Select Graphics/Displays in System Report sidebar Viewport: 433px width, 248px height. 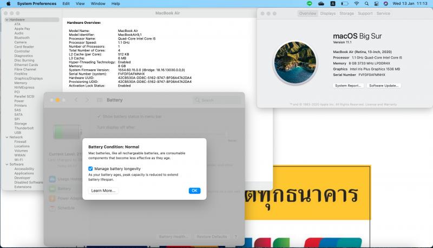pos(29,79)
